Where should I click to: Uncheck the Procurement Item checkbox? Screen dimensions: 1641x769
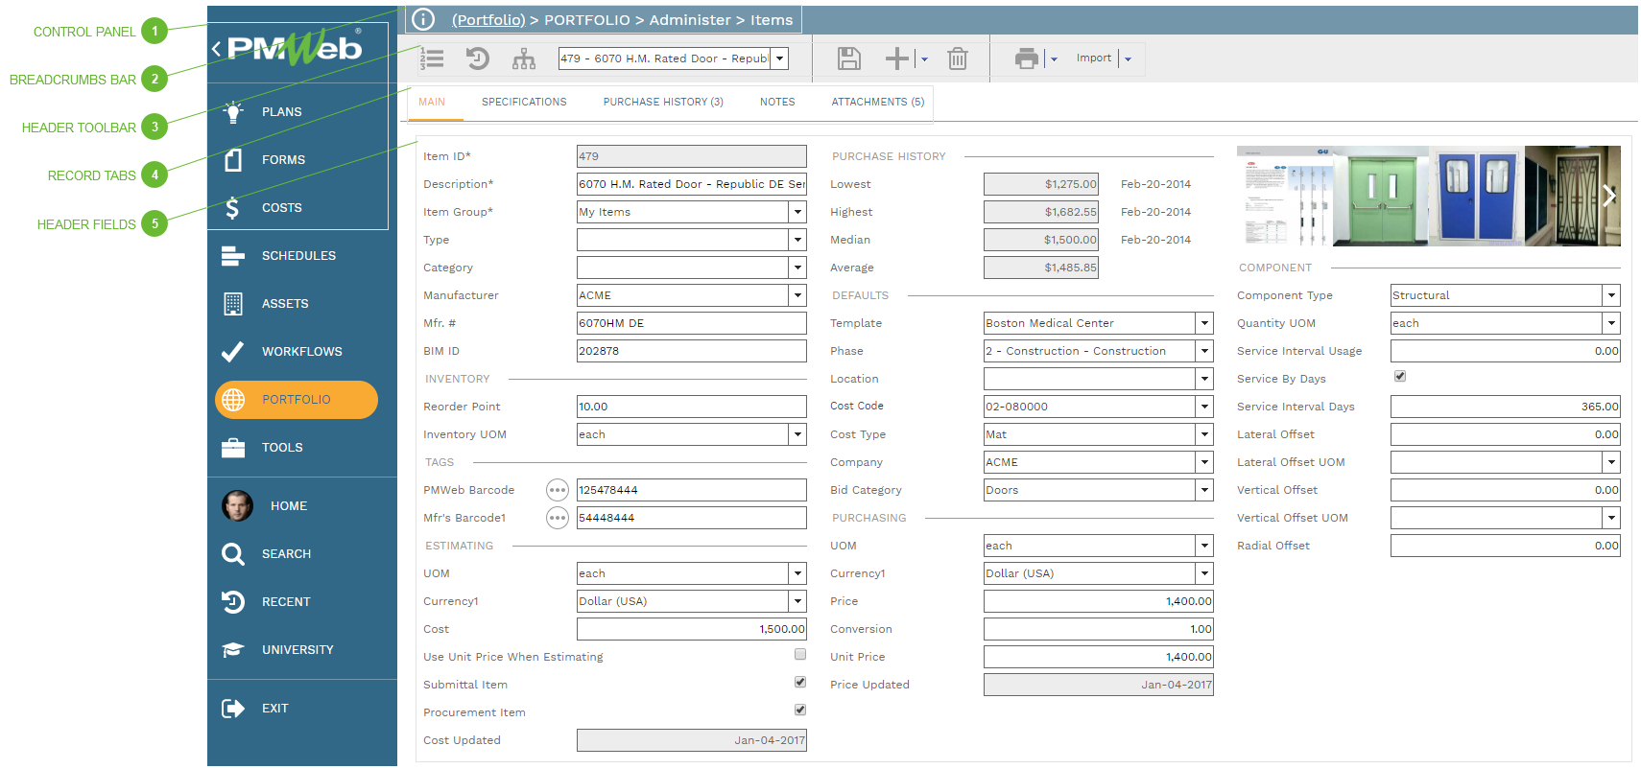(x=800, y=711)
